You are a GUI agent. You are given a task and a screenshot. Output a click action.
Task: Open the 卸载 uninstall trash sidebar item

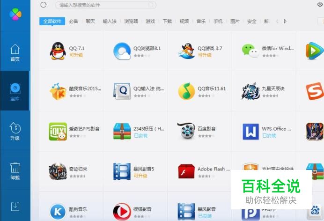click(x=15, y=171)
